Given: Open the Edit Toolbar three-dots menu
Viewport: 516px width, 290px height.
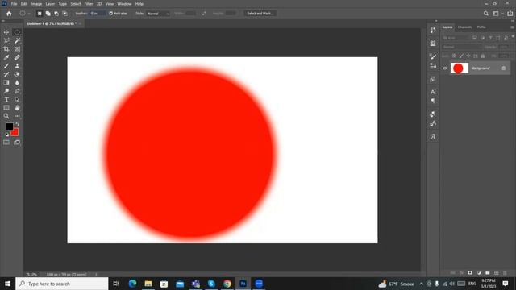Looking at the screenshot, I should point(17,116).
